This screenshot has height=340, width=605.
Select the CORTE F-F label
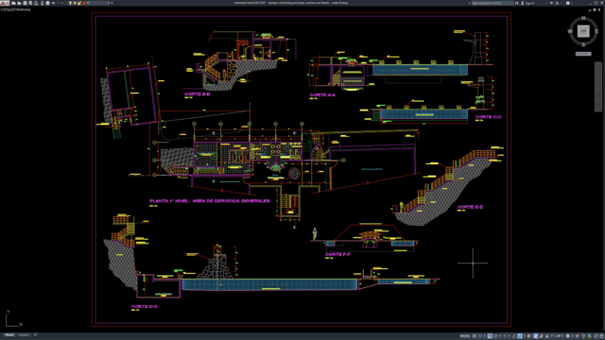tap(337, 254)
